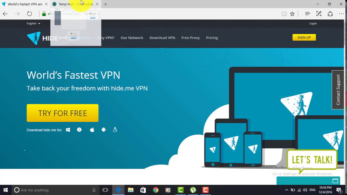Select the World's Fastest VPN tab
This screenshot has height=195, width=347.
coord(25,4)
